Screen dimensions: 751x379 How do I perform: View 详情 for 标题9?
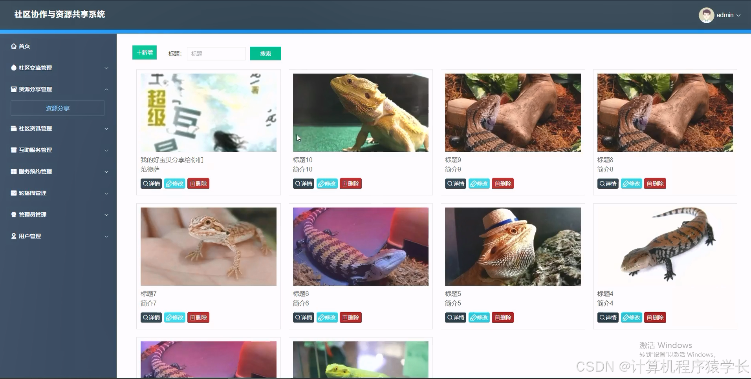[456, 184]
